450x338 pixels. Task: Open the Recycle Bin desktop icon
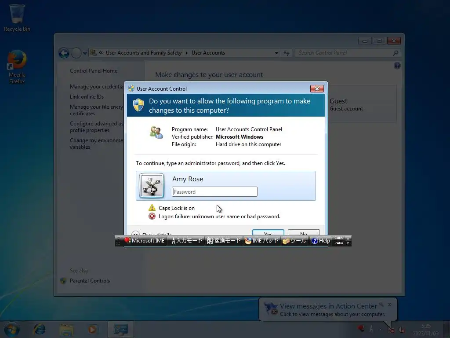[17, 17]
